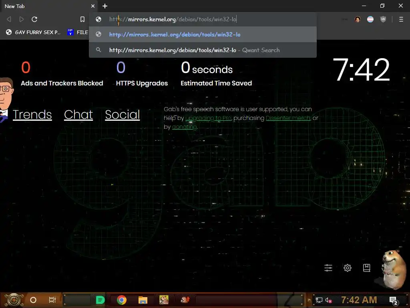Open settings gear on new tab page
The width and height of the screenshot is (410, 308).
348,267
